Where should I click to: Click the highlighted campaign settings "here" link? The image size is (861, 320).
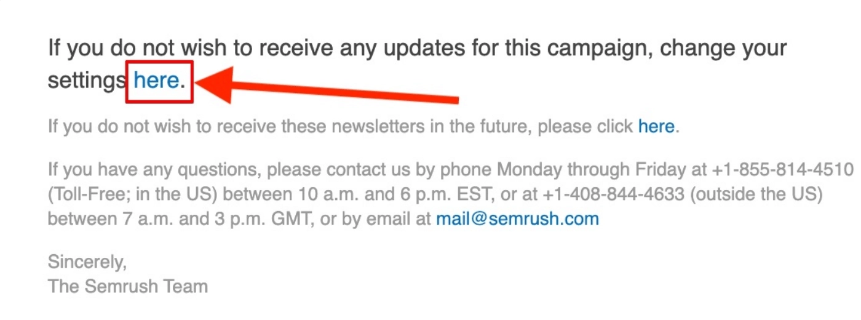157,81
